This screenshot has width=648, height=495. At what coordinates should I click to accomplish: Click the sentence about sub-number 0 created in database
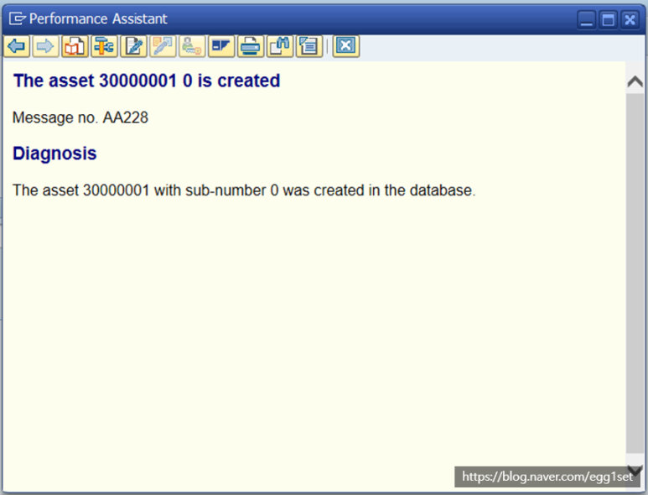coord(244,190)
